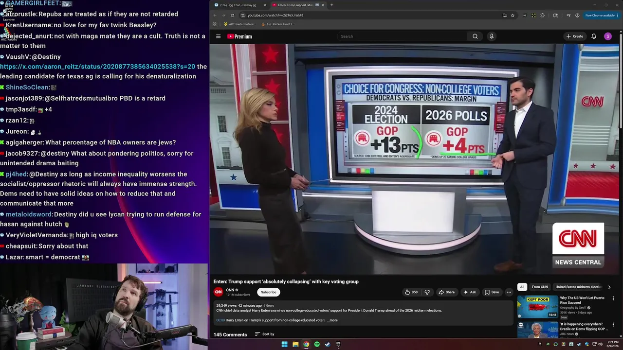Go to YouTube Premium home logo

click(239, 36)
